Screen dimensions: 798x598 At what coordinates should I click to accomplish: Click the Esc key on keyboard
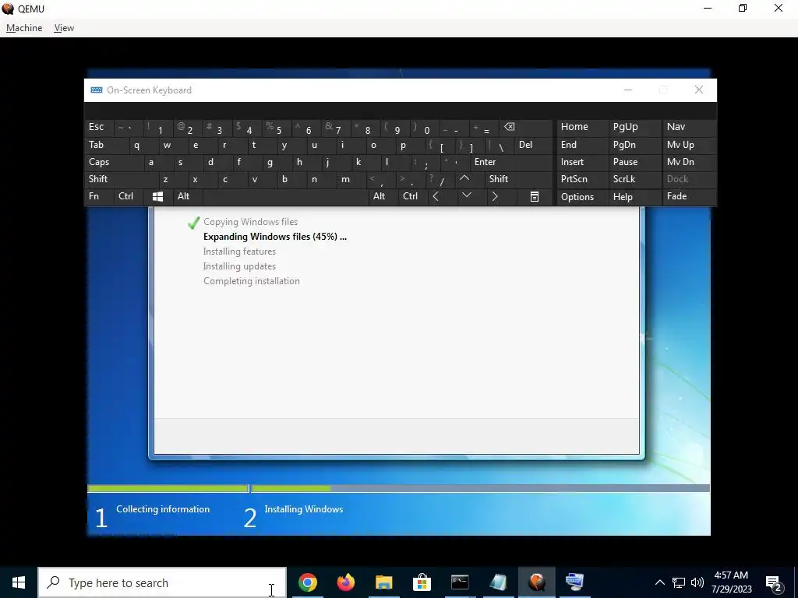point(99,128)
